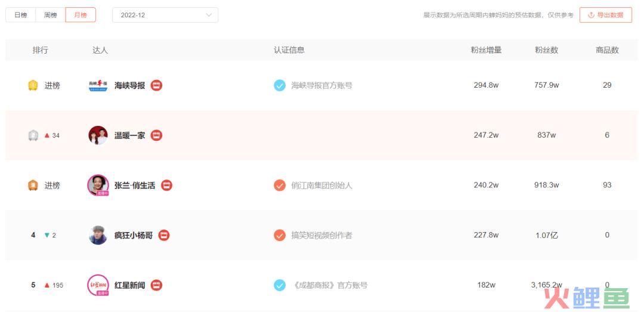Image resolution: width=644 pixels, height=312 pixels.
Task: Click the red up arrow beside 195
Action: click(47, 285)
